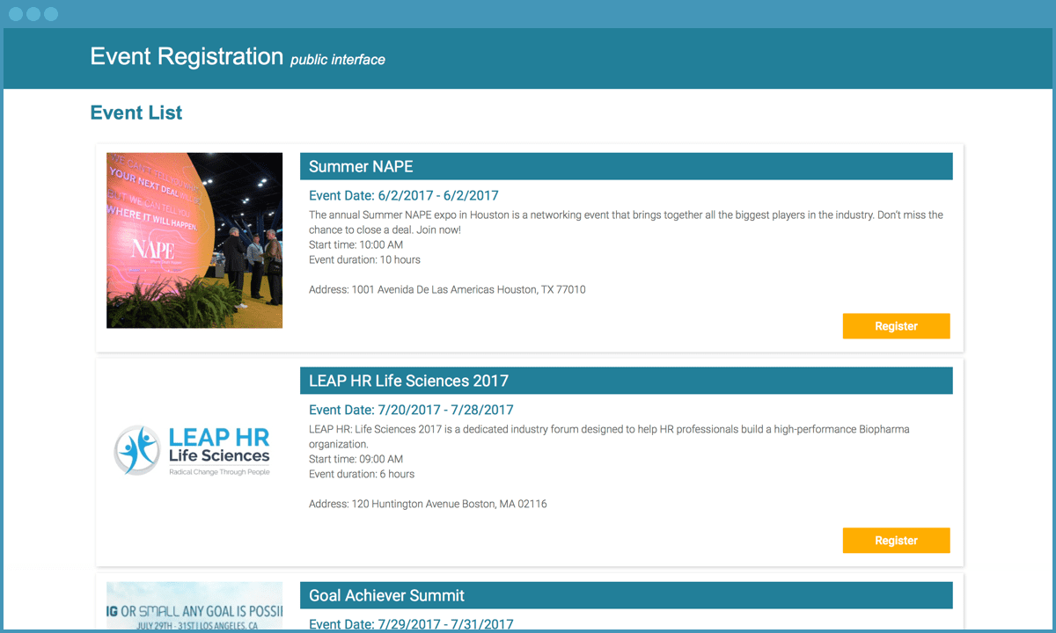Select the Houston address for Summer NAPE
The width and height of the screenshot is (1056, 633).
[x=447, y=289]
